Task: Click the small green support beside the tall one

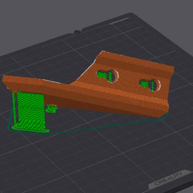Action: point(52,108)
